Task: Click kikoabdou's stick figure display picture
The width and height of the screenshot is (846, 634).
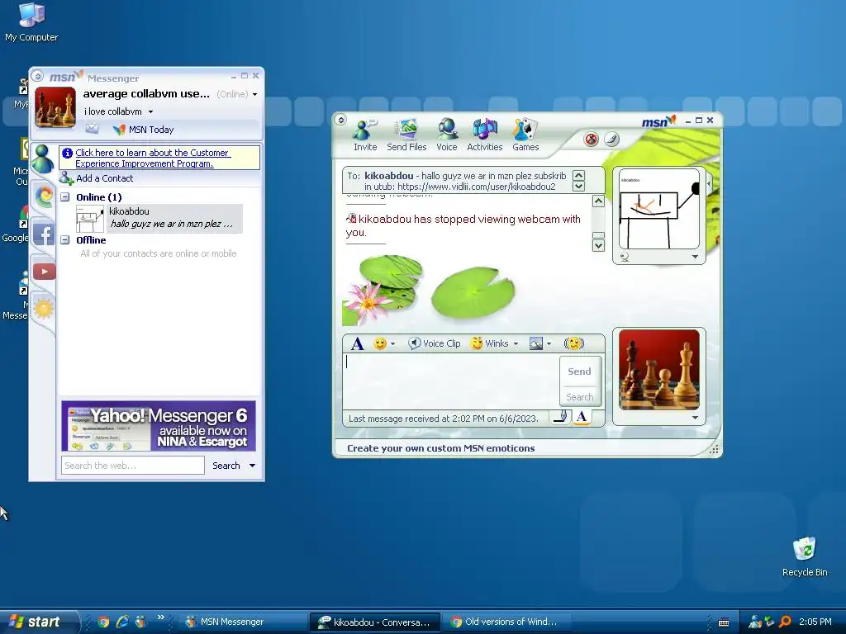Action: pos(658,209)
